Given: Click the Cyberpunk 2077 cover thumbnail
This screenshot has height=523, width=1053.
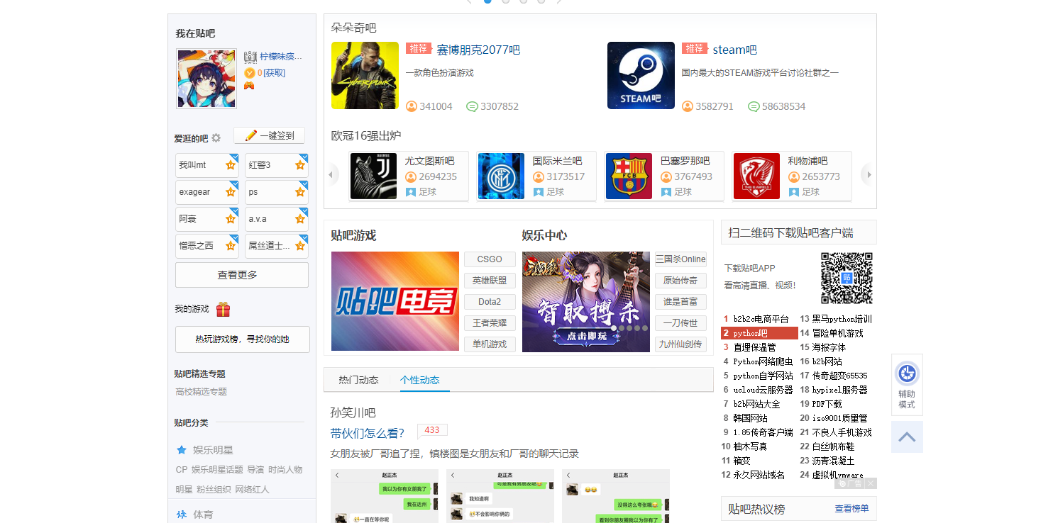Looking at the screenshot, I should click(365, 76).
